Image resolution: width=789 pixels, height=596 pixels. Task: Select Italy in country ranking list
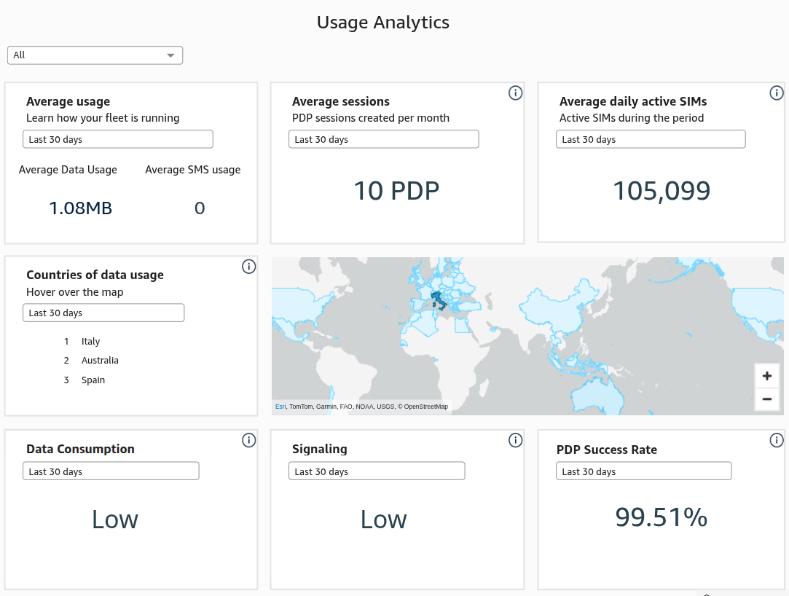[90, 341]
